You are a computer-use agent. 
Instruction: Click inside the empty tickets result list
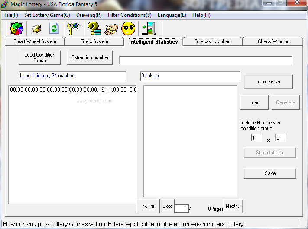pyautogui.click(x=190, y=141)
